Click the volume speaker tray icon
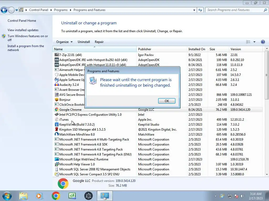The height and width of the screenshot is (201, 269). tap(242, 196)
